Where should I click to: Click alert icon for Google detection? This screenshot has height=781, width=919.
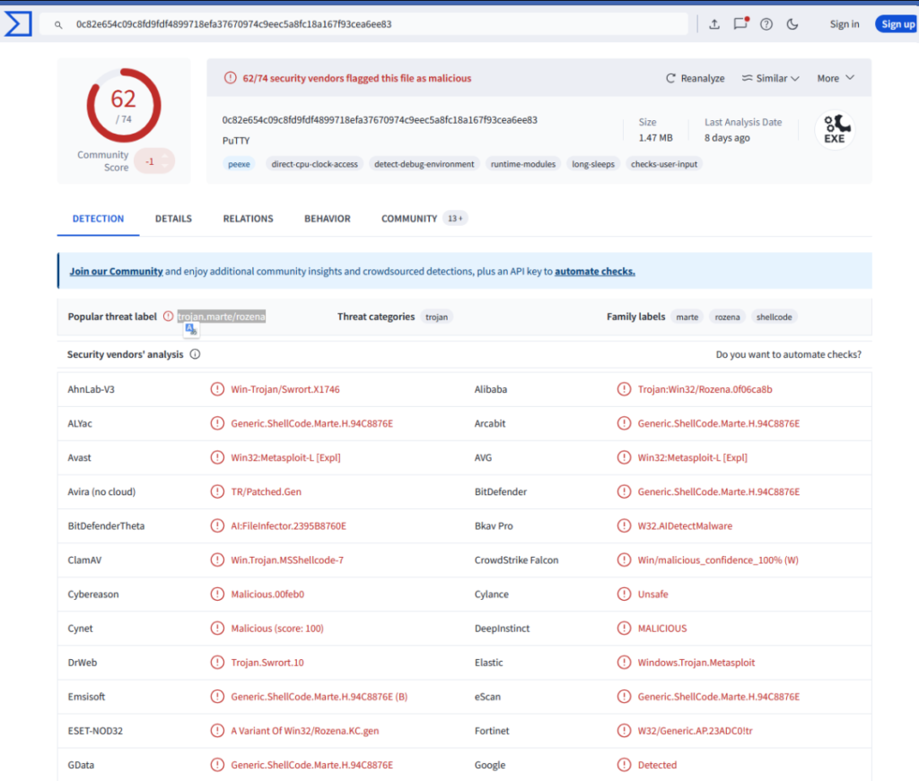click(624, 765)
